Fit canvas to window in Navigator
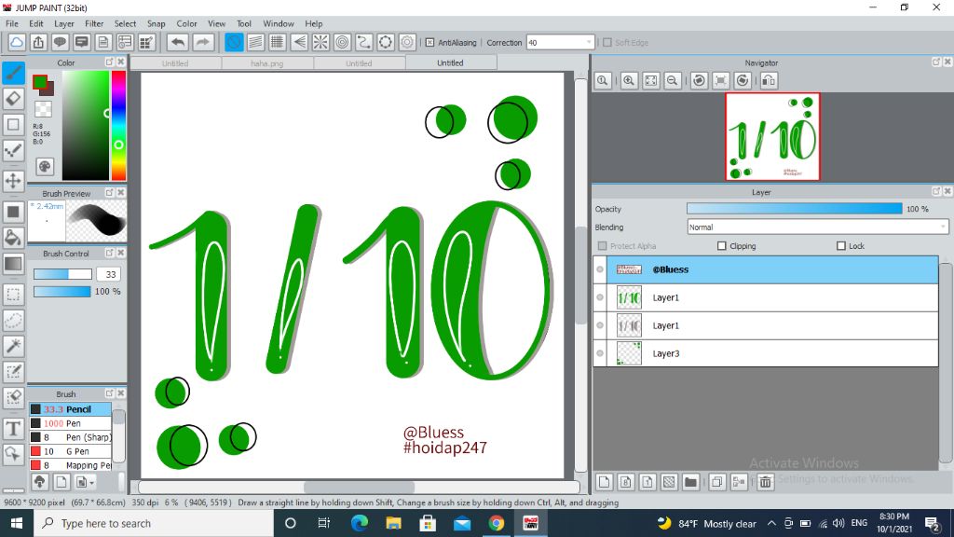 click(650, 80)
